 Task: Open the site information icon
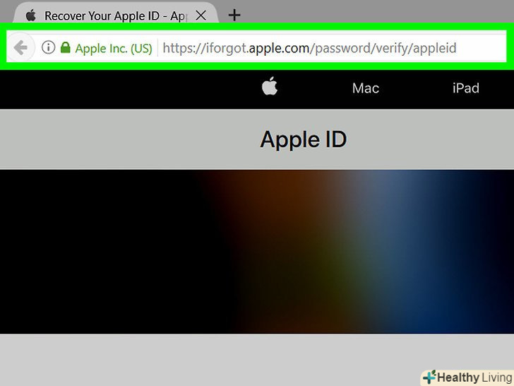tap(48, 47)
